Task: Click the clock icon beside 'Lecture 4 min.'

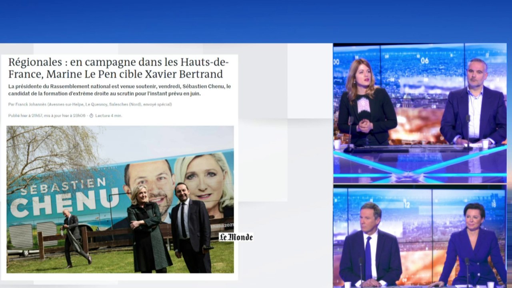Action: [91, 116]
